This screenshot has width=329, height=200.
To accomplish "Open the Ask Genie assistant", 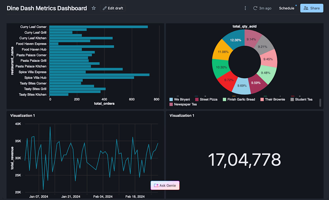I will [165, 185].
